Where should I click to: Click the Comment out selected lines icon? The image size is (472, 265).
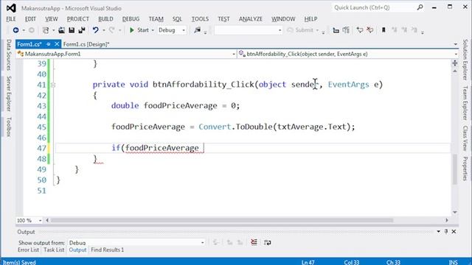coord(360,30)
